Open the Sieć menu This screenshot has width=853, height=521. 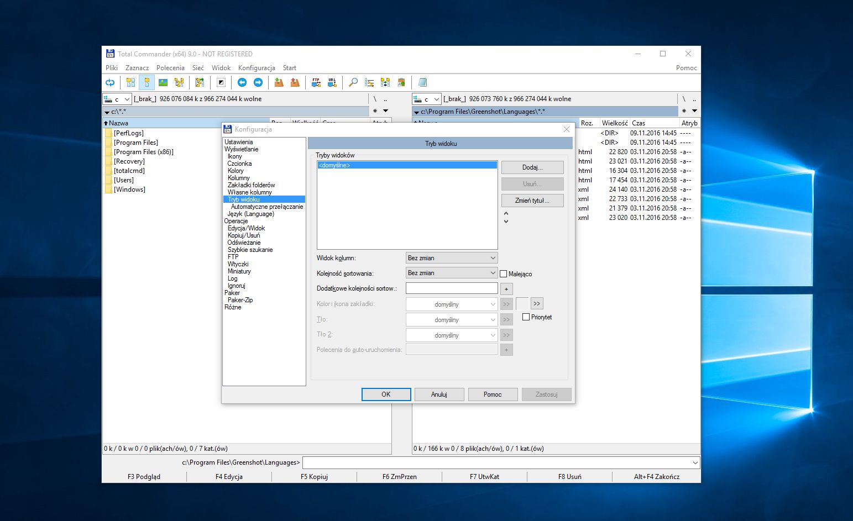coord(198,68)
